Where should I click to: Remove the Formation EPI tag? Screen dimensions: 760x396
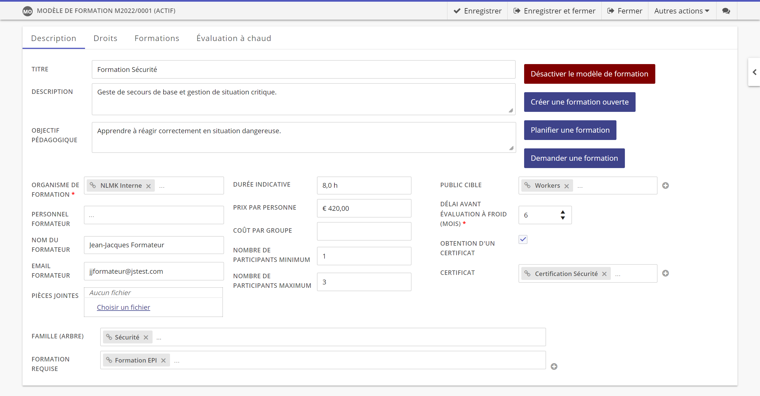pos(164,360)
